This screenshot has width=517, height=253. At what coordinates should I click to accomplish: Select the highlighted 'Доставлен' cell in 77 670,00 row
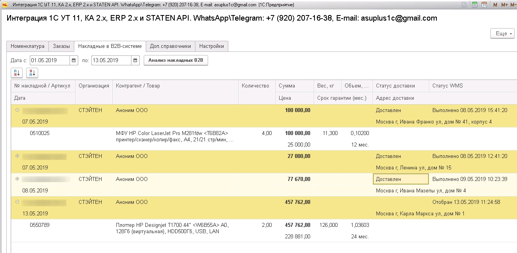(x=401, y=179)
